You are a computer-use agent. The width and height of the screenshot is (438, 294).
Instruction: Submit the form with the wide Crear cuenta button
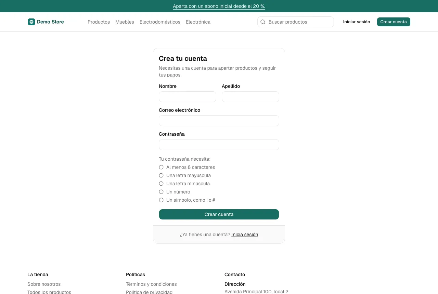pyautogui.click(x=219, y=214)
